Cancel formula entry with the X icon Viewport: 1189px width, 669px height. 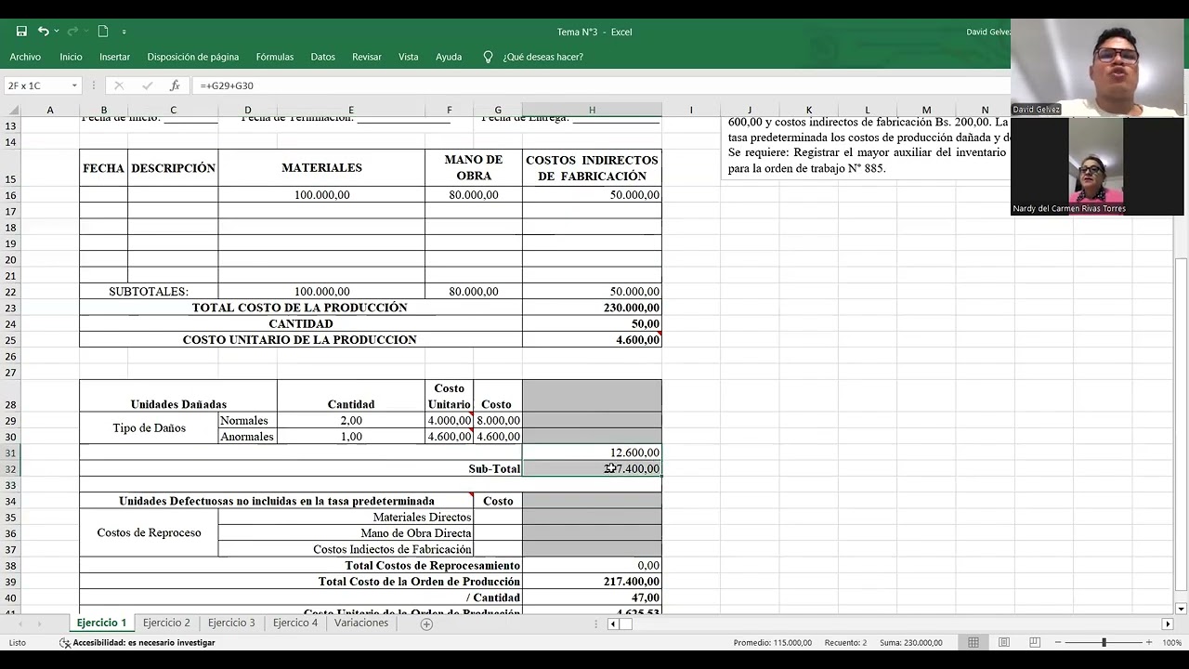coord(119,85)
